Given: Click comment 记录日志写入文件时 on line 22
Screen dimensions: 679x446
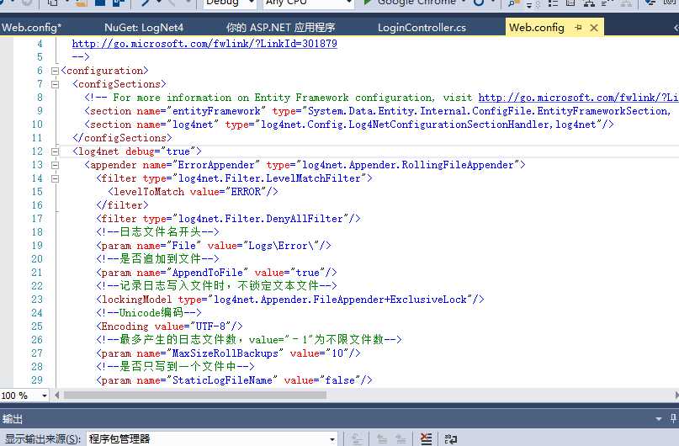Looking at the screenshot, I should (x=216, y=286).
